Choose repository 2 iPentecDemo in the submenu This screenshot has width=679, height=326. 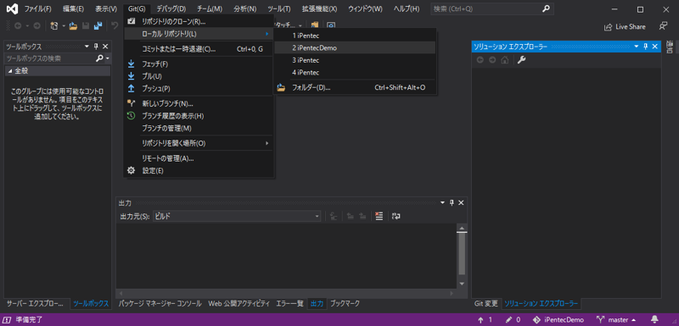click(355, 48)
